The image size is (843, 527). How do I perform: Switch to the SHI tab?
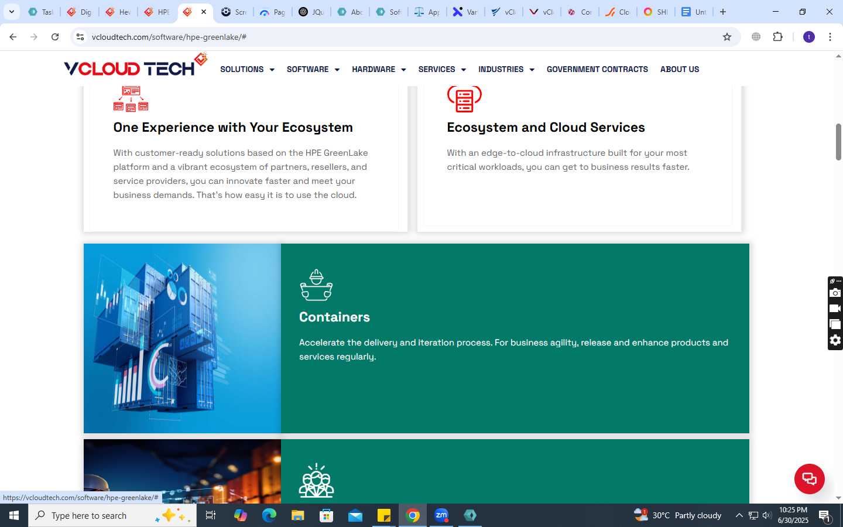point(656,12)
